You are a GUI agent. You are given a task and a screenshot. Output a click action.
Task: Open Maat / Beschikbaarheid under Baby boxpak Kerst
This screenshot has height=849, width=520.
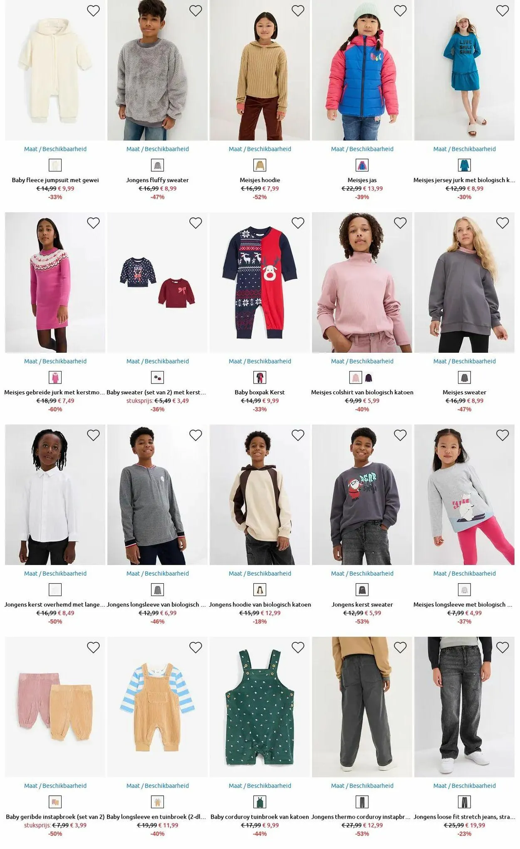tap(260, 361)
